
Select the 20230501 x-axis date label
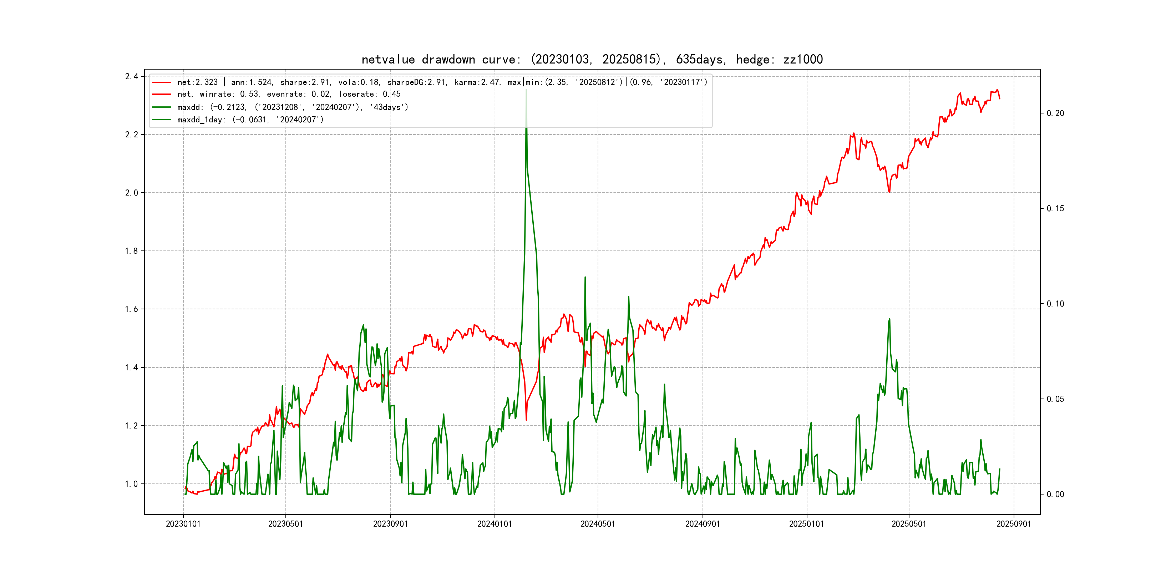coord(285,524)
